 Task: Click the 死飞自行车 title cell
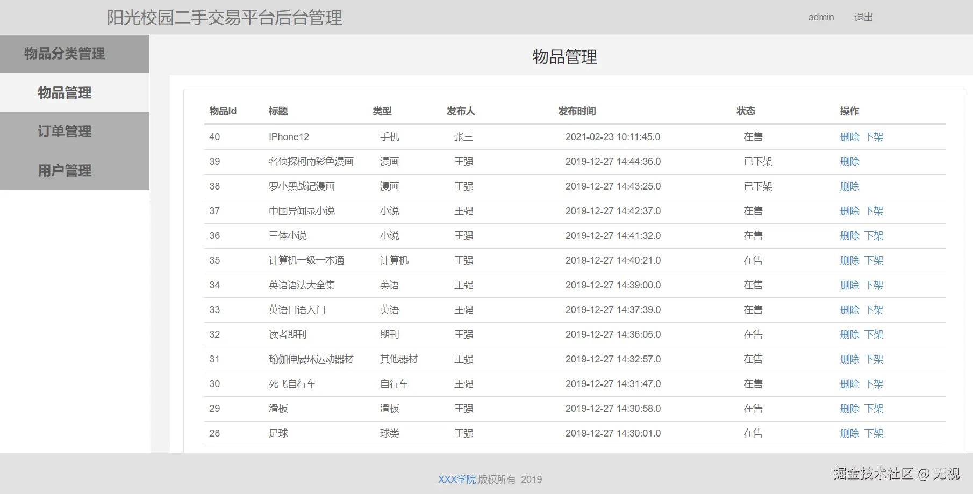tap(292, 384)
